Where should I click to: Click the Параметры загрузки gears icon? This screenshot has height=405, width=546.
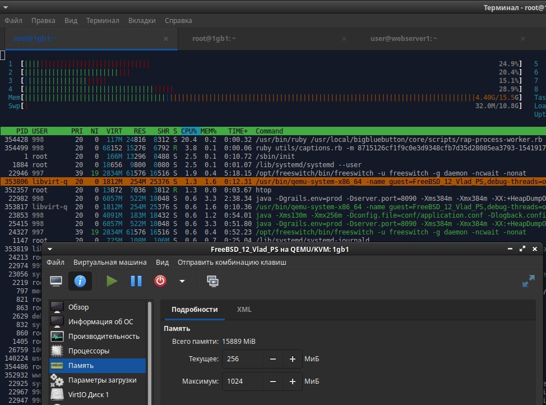coord(57,380)
